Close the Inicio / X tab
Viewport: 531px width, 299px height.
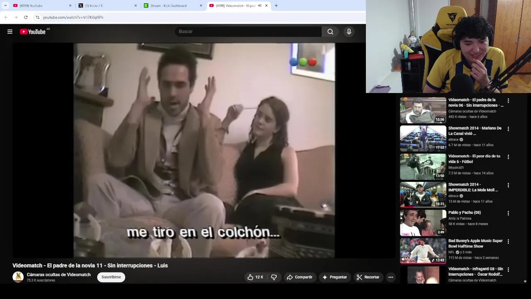136,5
